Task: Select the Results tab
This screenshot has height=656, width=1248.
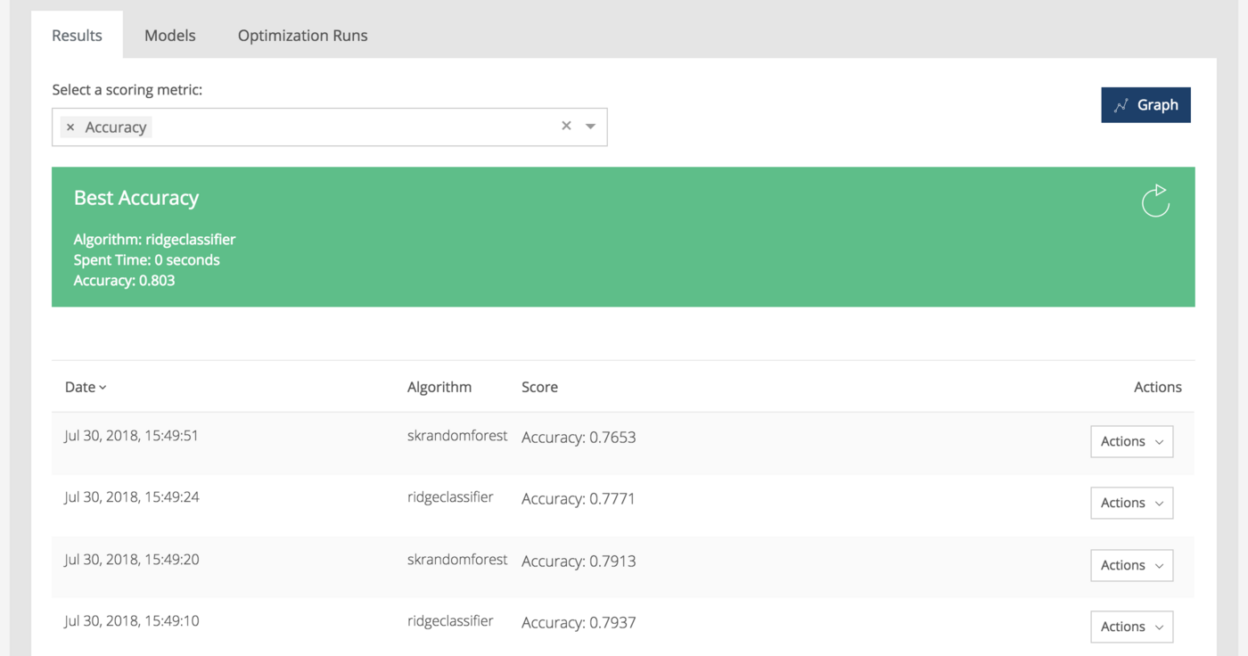Action: click(x=76, y=35)
